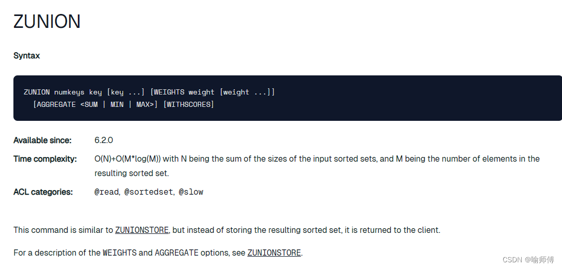562x268 pixels.
Task: Click the Syntax section label
Action: 26,56
